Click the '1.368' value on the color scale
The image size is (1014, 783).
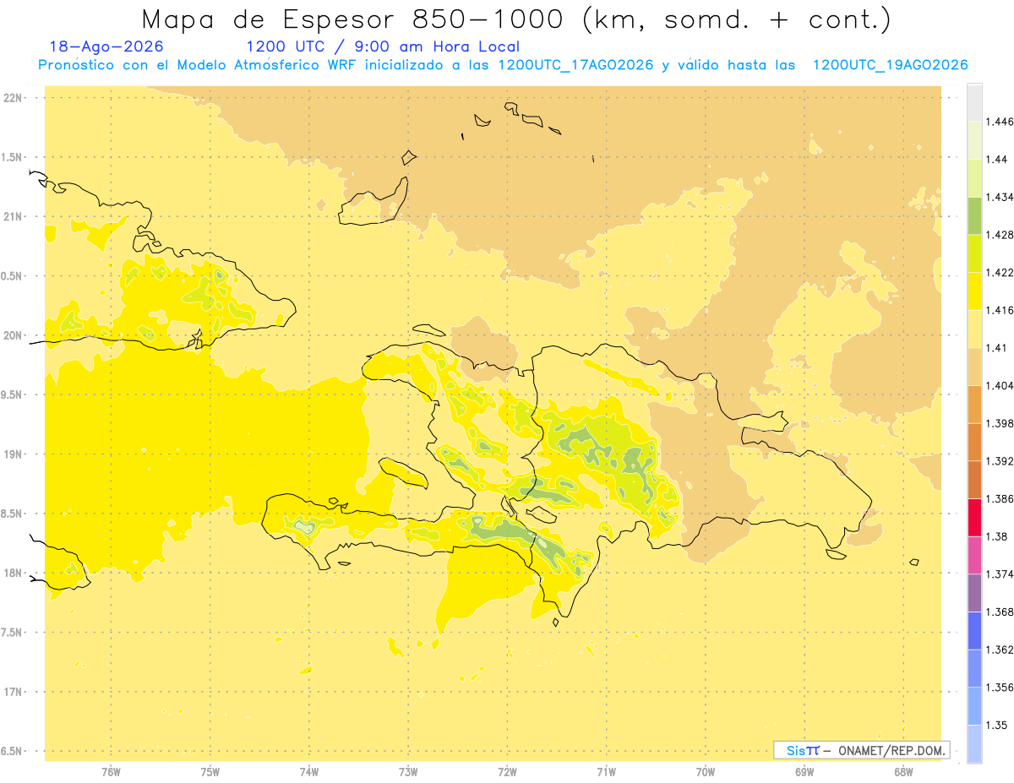[1000, 612]
